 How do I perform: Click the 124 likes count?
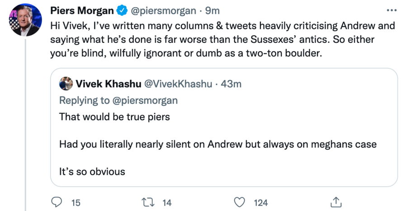(260, 203)
